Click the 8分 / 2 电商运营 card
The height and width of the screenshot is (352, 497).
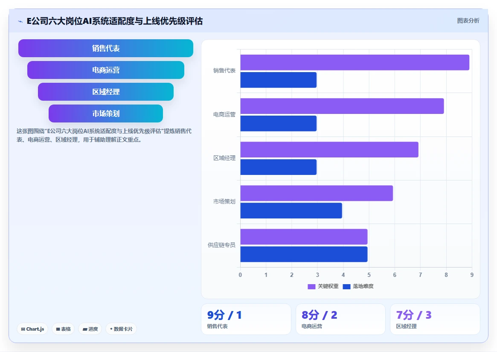(340, 319)
